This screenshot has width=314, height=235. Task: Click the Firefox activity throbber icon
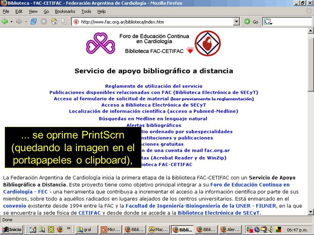(309, 11)
